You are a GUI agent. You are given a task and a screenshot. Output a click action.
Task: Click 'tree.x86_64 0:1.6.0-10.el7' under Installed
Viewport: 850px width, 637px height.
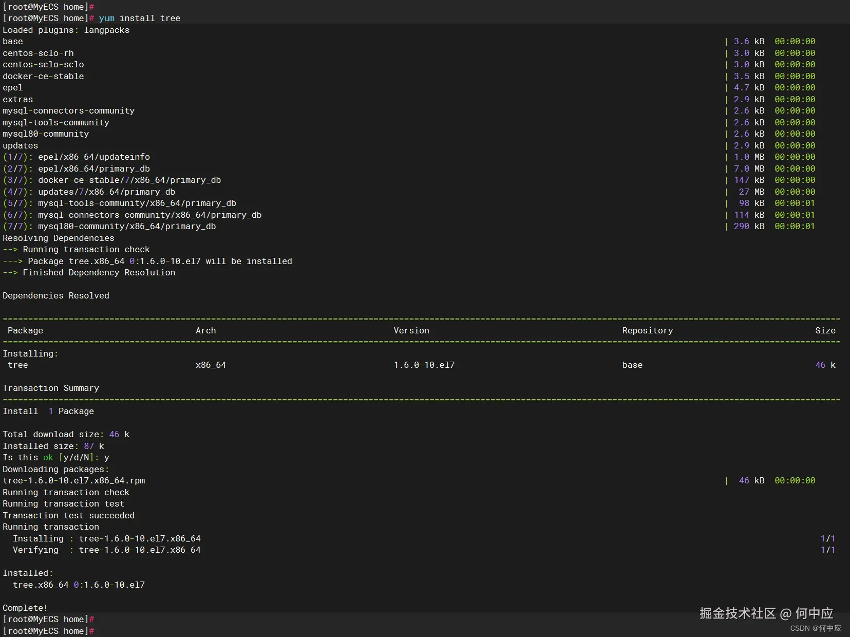79,585
